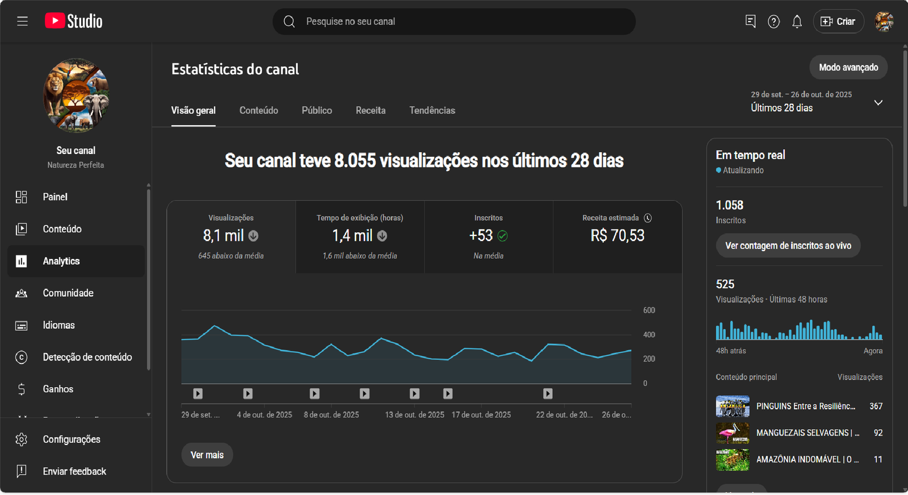
Task: Switch to the Conteúdo analytics tab
Action: [259, 110]
